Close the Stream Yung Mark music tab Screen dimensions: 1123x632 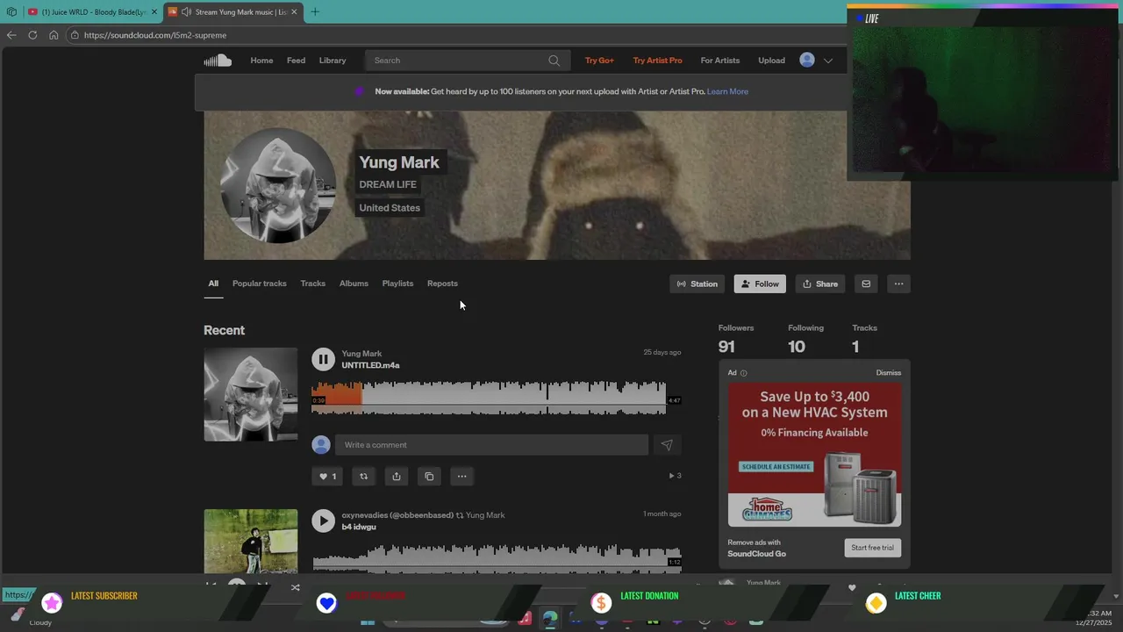(294, 12)
